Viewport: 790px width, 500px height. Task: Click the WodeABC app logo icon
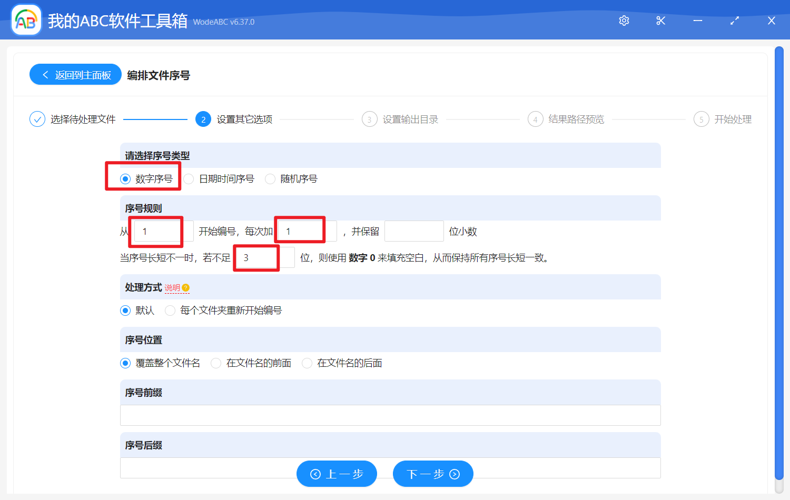coord(26,21)
